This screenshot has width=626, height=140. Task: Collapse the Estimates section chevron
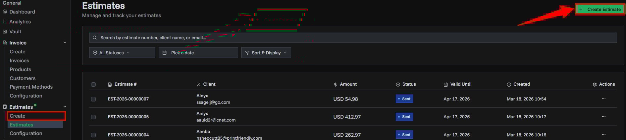[x=65, y=107]
